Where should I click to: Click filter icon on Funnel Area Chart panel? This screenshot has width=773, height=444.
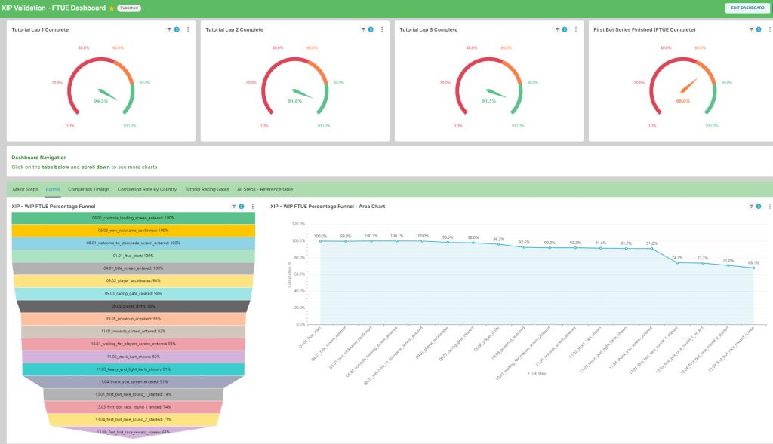751,206
